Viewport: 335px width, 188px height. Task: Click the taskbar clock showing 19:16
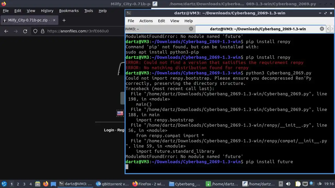(329, 184)
